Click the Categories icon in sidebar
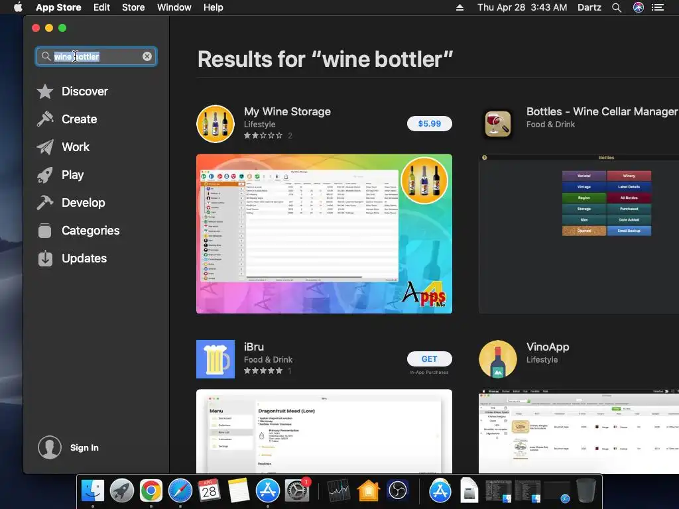The width and height of the screenshot is (679, 509). pyautogui.click(x=45, y=230)
